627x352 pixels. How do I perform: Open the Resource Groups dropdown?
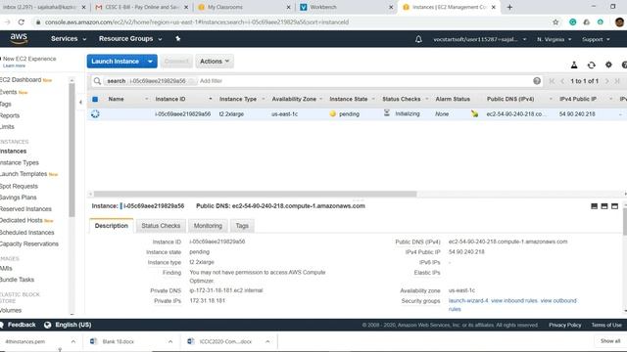[130, 39]
